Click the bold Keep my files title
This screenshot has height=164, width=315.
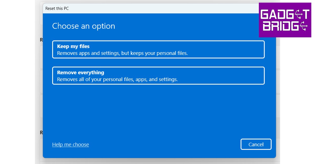pos(73,46)
